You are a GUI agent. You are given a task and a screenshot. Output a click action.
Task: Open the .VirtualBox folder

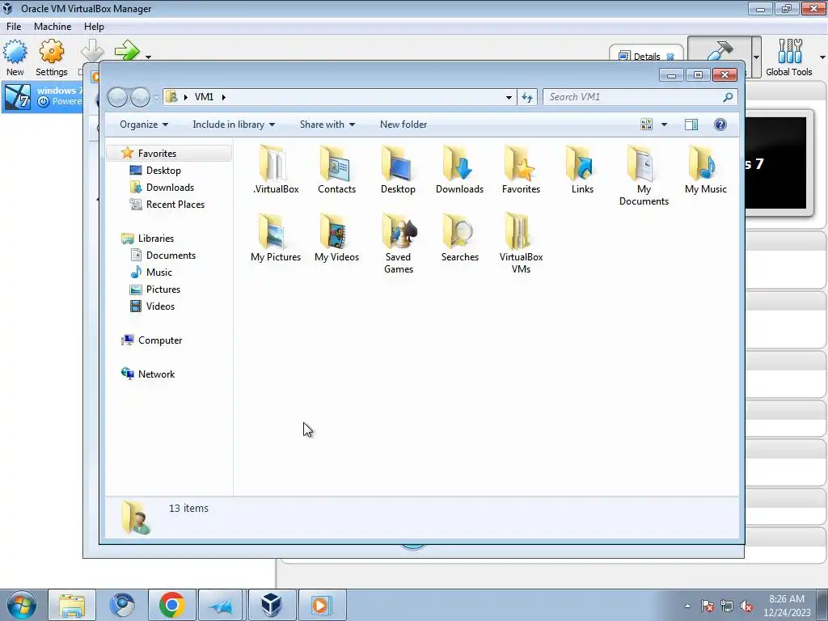pyautogui.click(x=275, y=170)
